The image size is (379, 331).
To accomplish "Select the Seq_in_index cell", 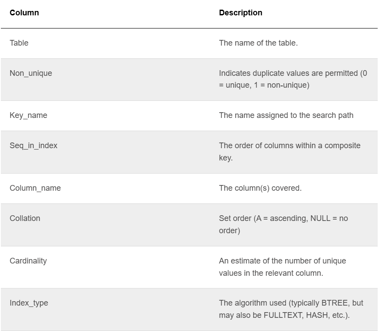I will point(33,146).
